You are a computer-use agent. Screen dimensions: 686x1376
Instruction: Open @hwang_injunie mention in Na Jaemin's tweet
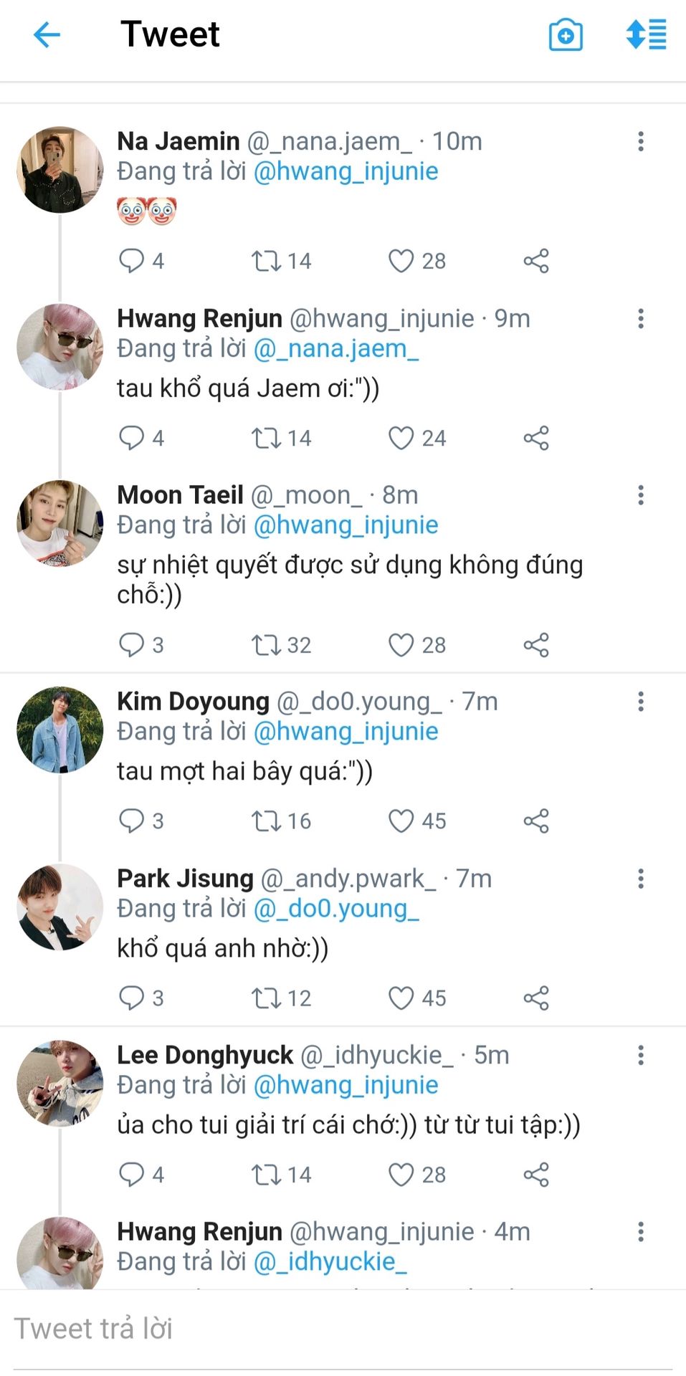coord(346,171)
